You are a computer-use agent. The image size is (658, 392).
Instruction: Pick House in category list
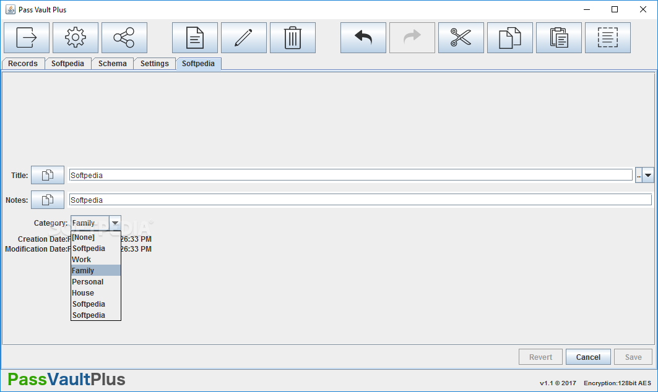click(96, 292)
